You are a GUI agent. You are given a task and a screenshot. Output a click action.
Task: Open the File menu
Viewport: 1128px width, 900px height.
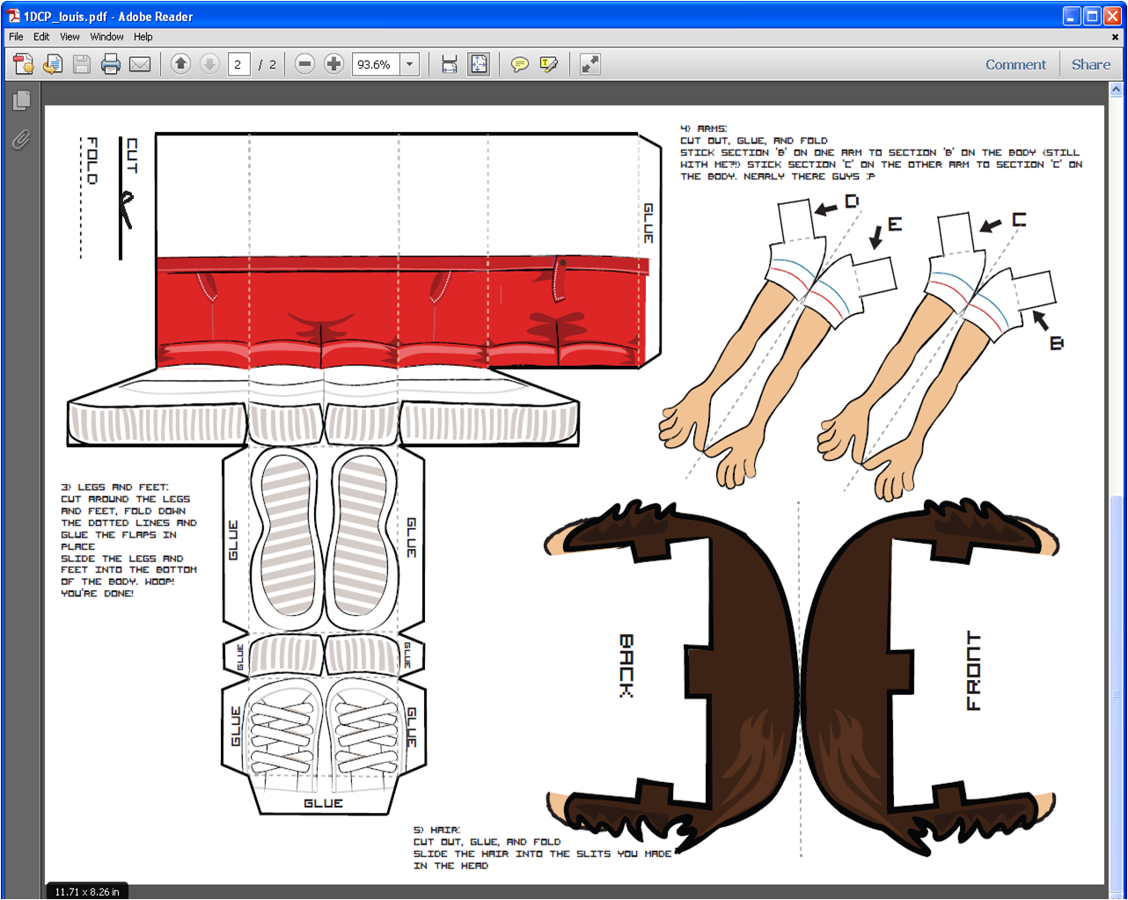click(x=16, y=37)
